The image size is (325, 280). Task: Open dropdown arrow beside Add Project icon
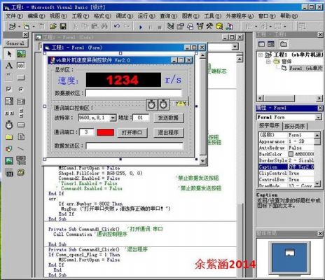19,27
